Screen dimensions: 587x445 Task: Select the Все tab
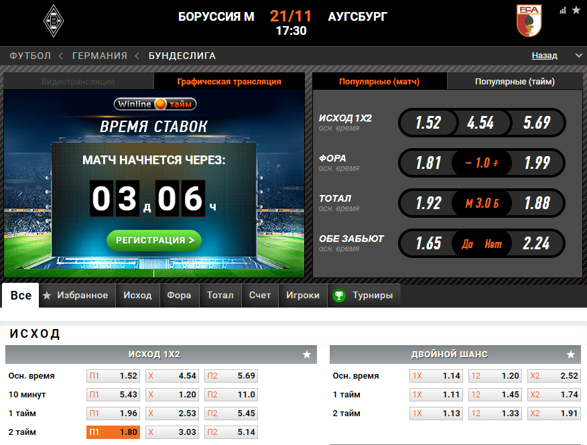(x=21, y=296)
